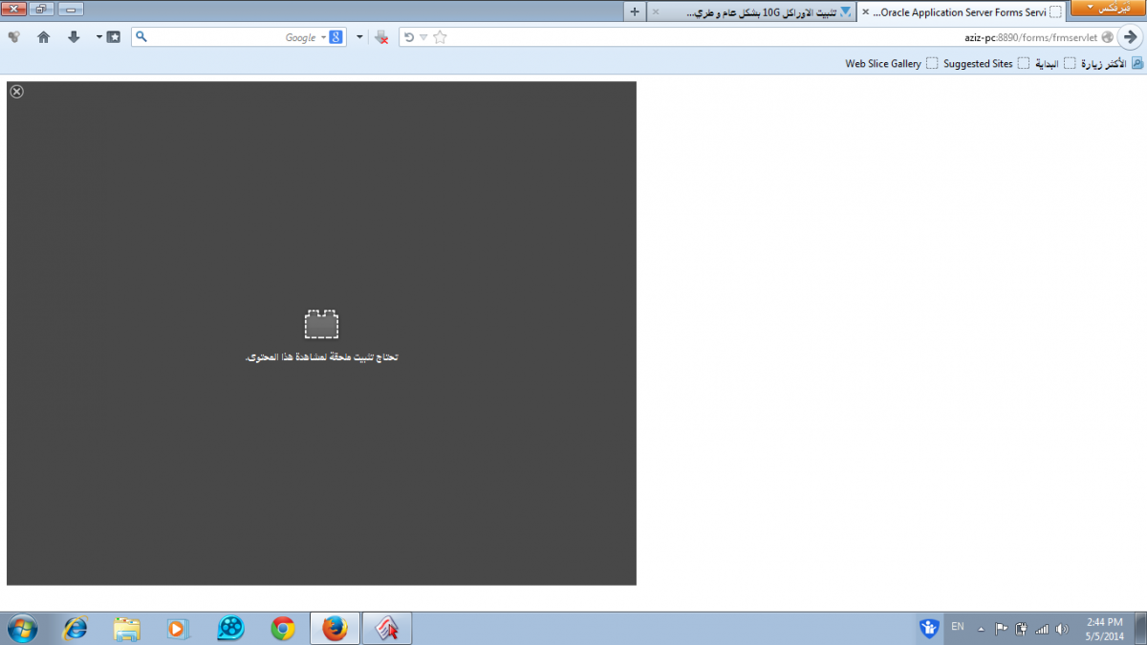The height and width of the screenshot is (645, 1147).
Task: Click the Firefox home button
Action: click(x=43, y=37)
